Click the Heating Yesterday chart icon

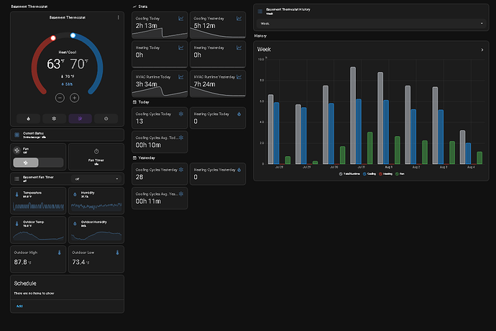click(x=239, y=47)
